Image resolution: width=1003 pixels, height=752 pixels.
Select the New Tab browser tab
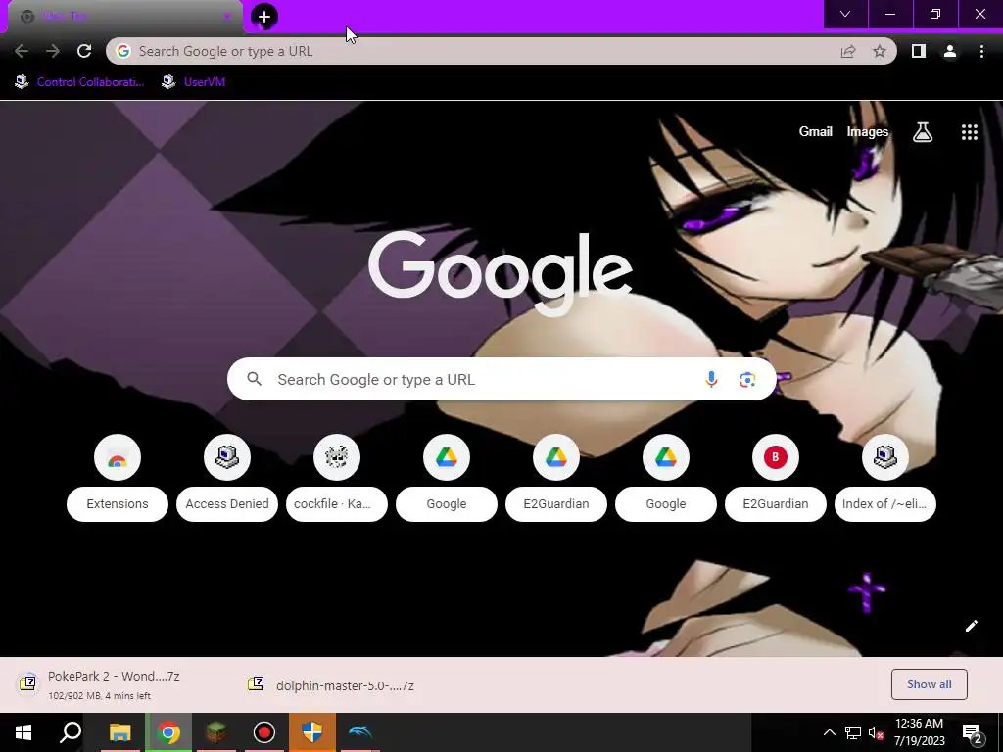click(x=124, y=17)
